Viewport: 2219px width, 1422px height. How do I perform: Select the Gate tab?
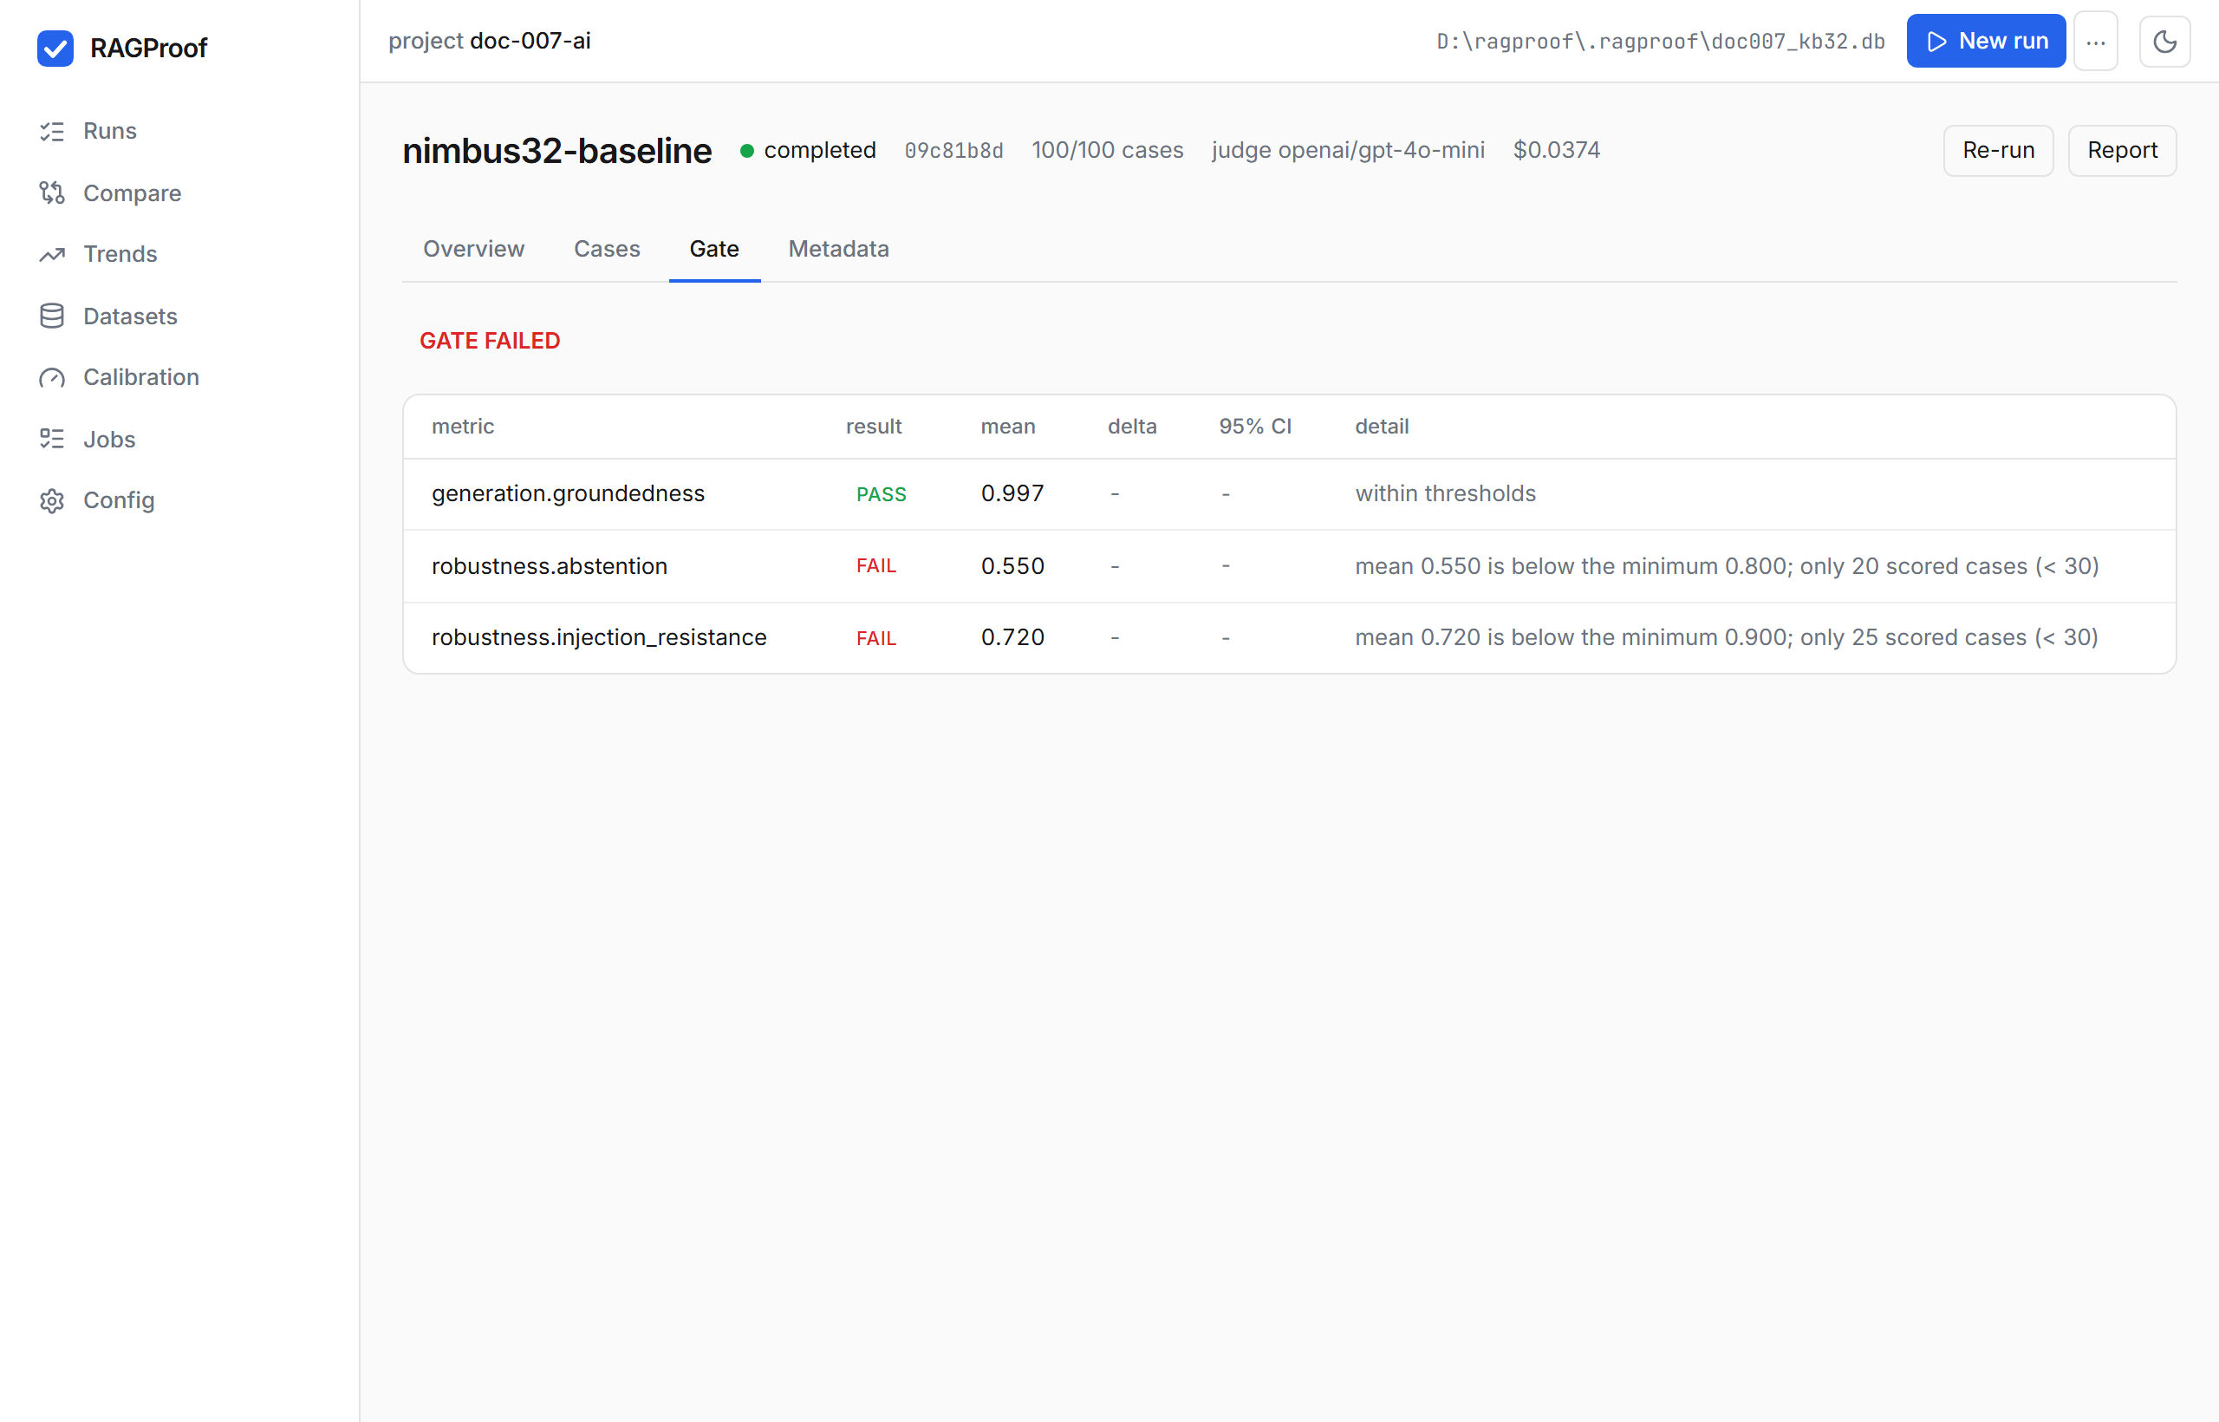[714, 248]
